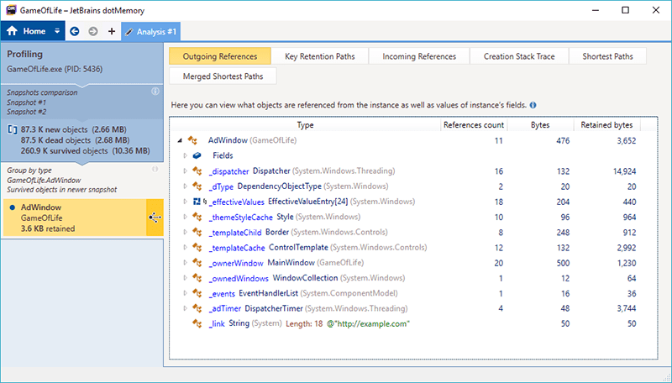Click the _templateChild row object icon
The height and width of the screenshot is (383, 672).
pos(197,232)
